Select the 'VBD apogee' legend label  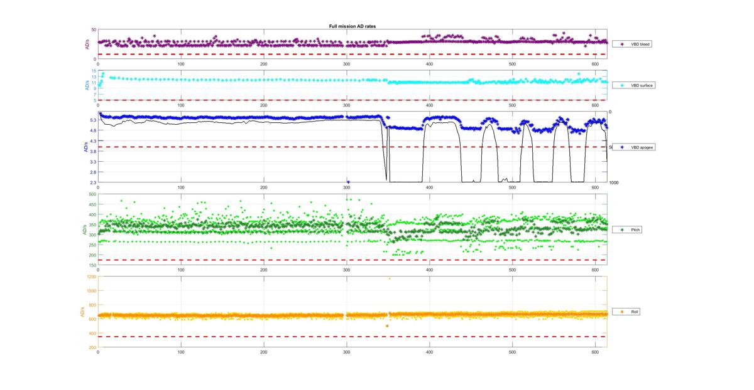click(x=641, y=147)
